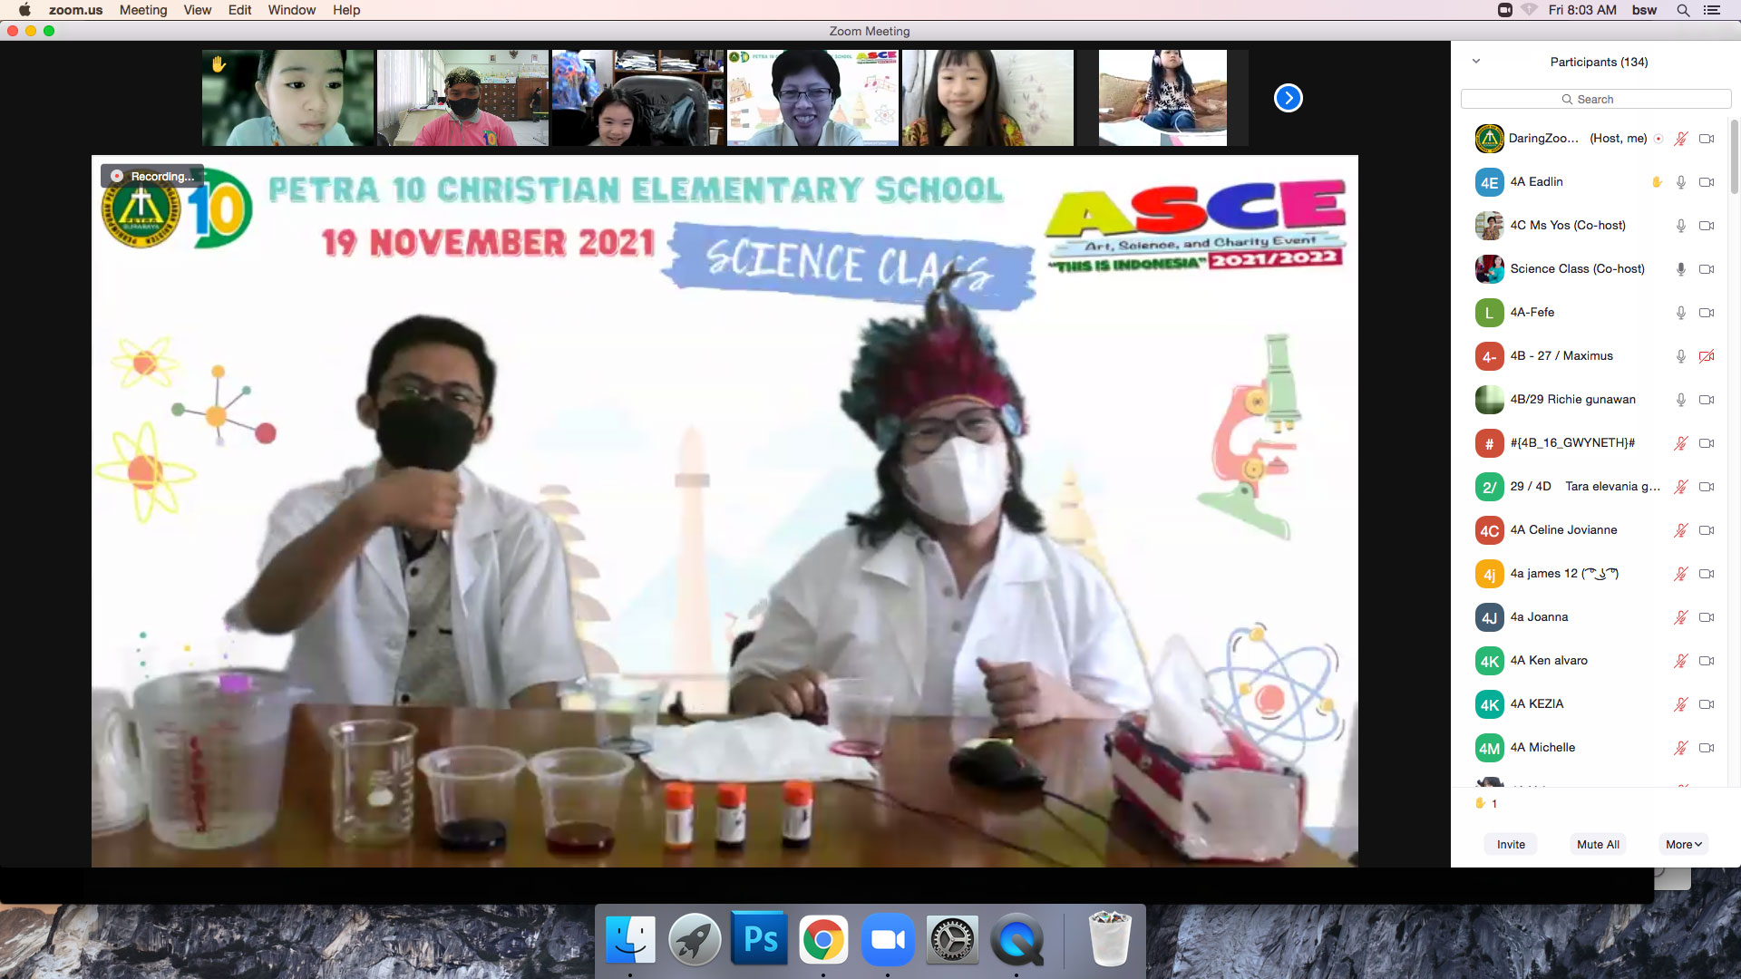The height and width of the screenshot is (979, 1741).
Task: Click the raised hand icon next to 4A Eadlin
Action: pyautogui.click(x=1657, y=182)
